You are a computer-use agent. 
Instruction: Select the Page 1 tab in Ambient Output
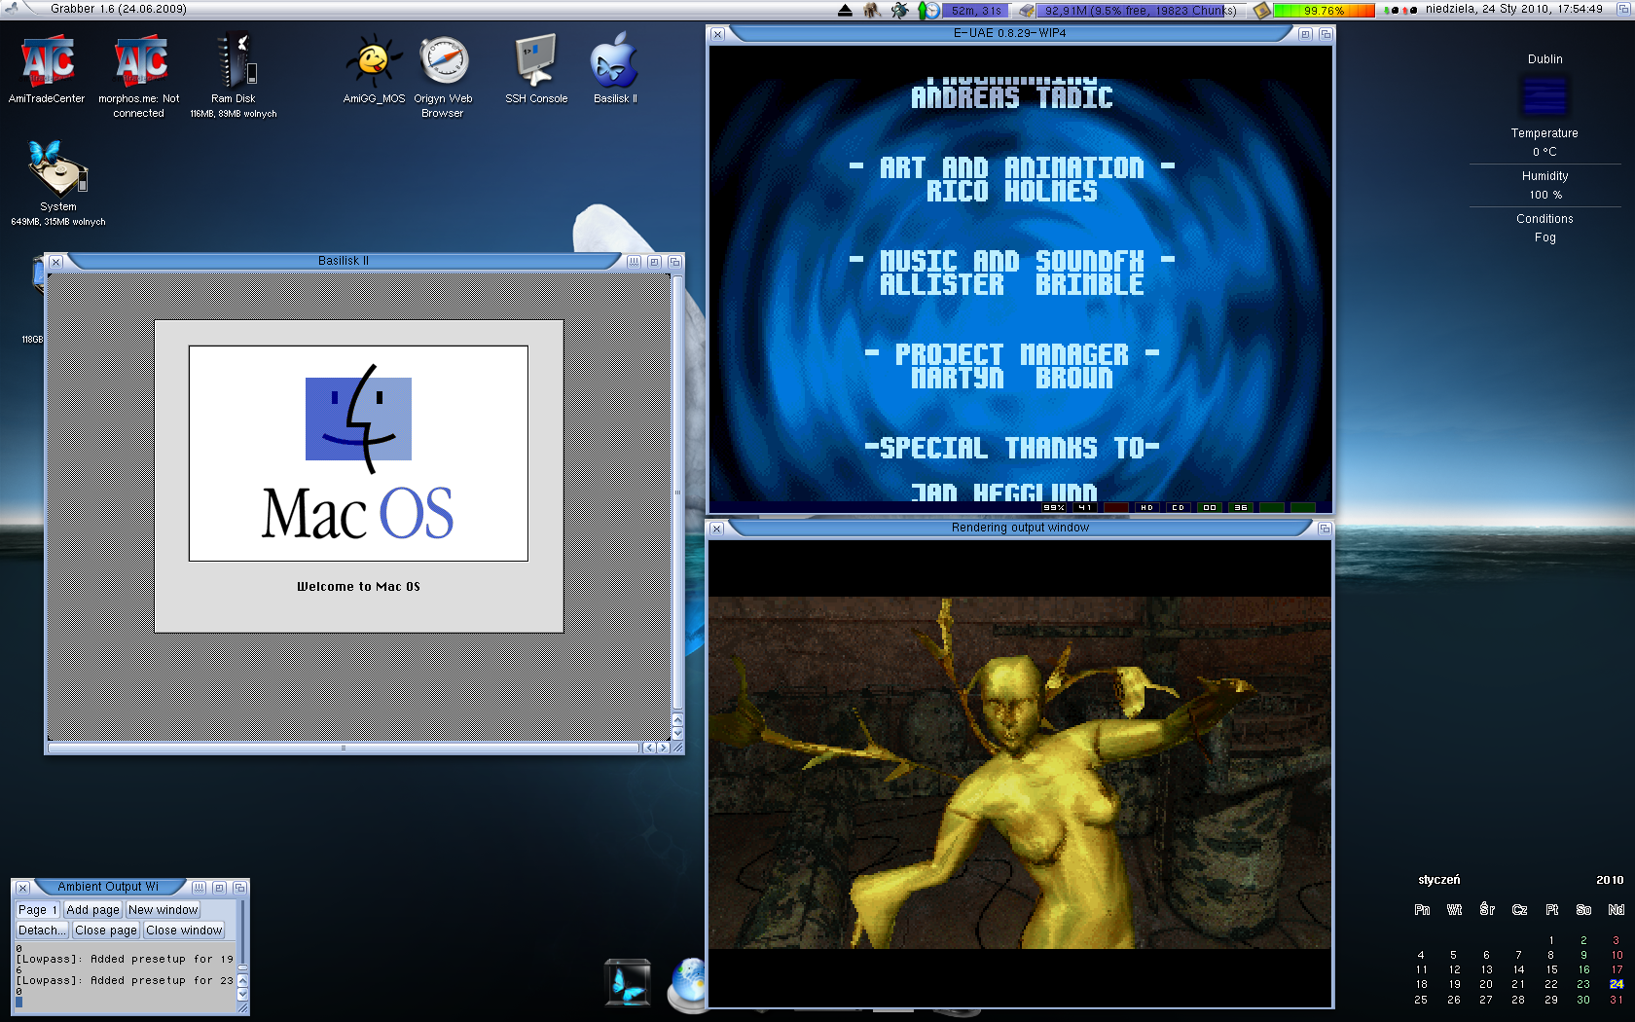[x=38, y=910]
